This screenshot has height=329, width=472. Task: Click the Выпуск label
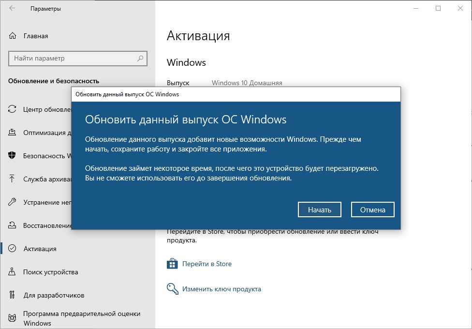pos(178,83)
